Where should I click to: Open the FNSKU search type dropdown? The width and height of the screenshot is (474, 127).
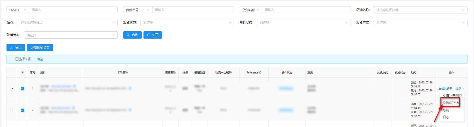click(18, 10)
